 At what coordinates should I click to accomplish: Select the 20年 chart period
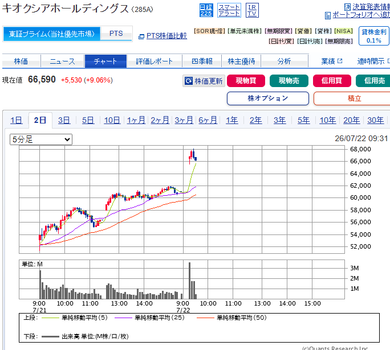pos(351,121)
